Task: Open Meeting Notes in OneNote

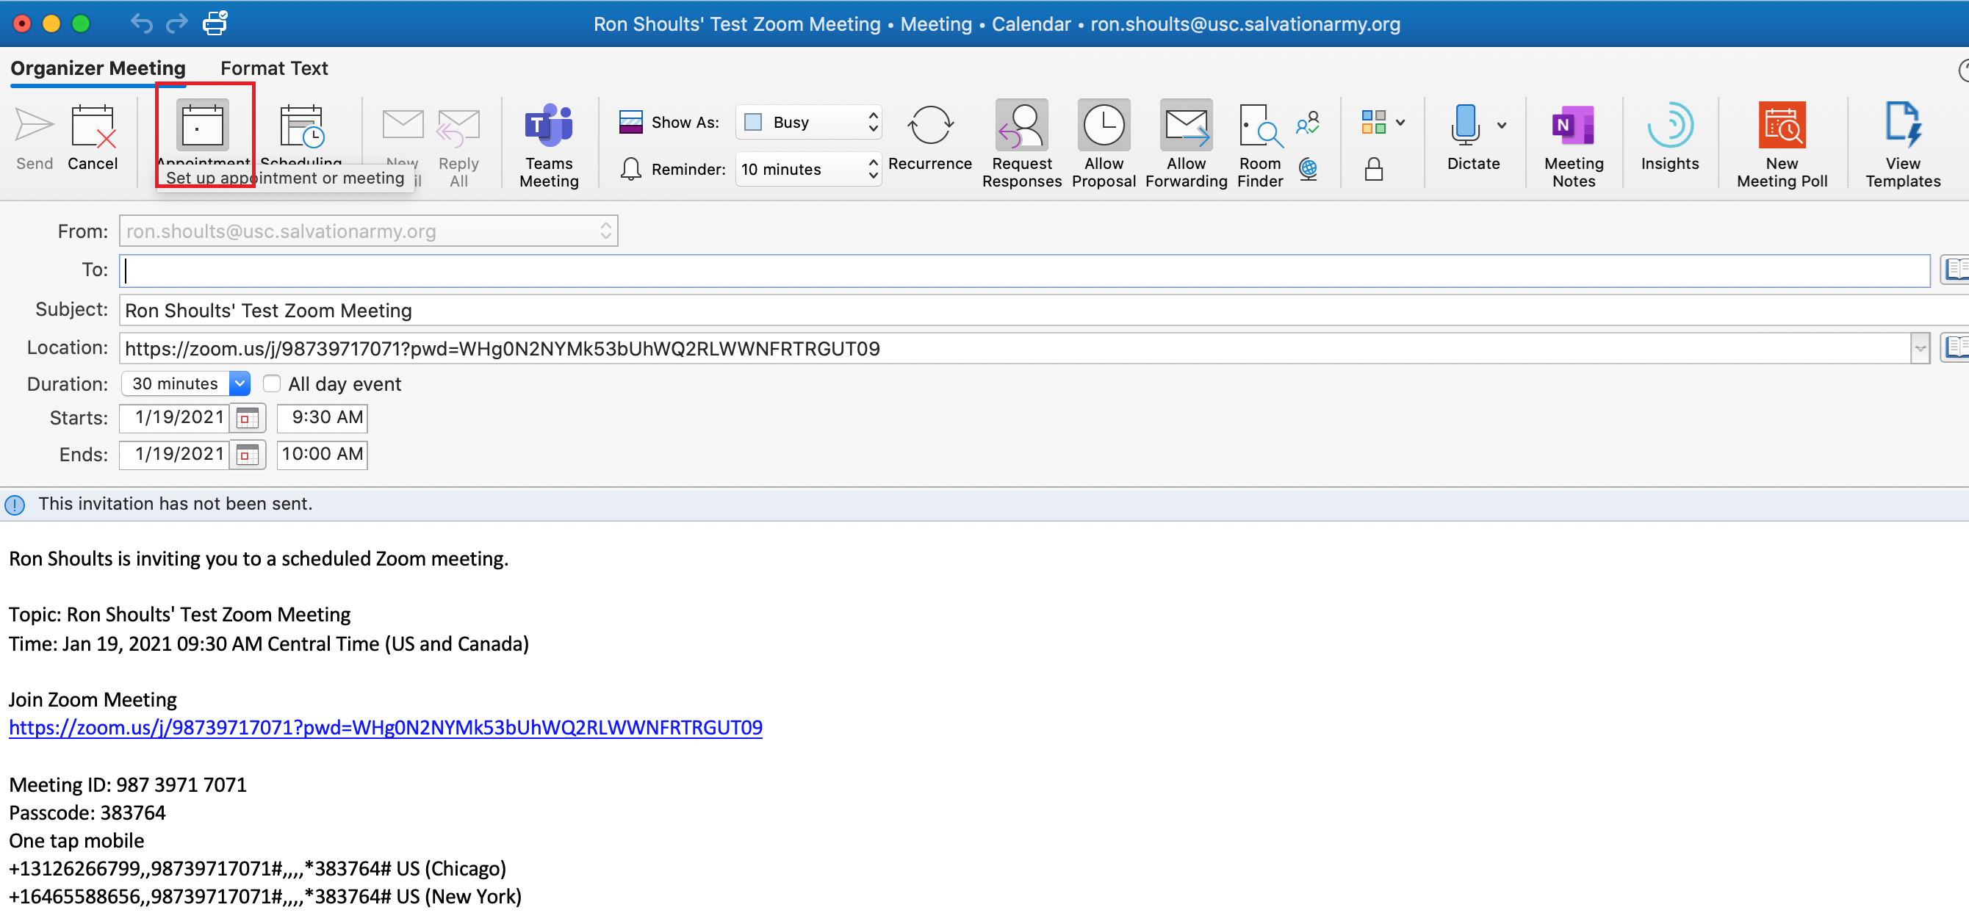Action: tap(1572, 127)
